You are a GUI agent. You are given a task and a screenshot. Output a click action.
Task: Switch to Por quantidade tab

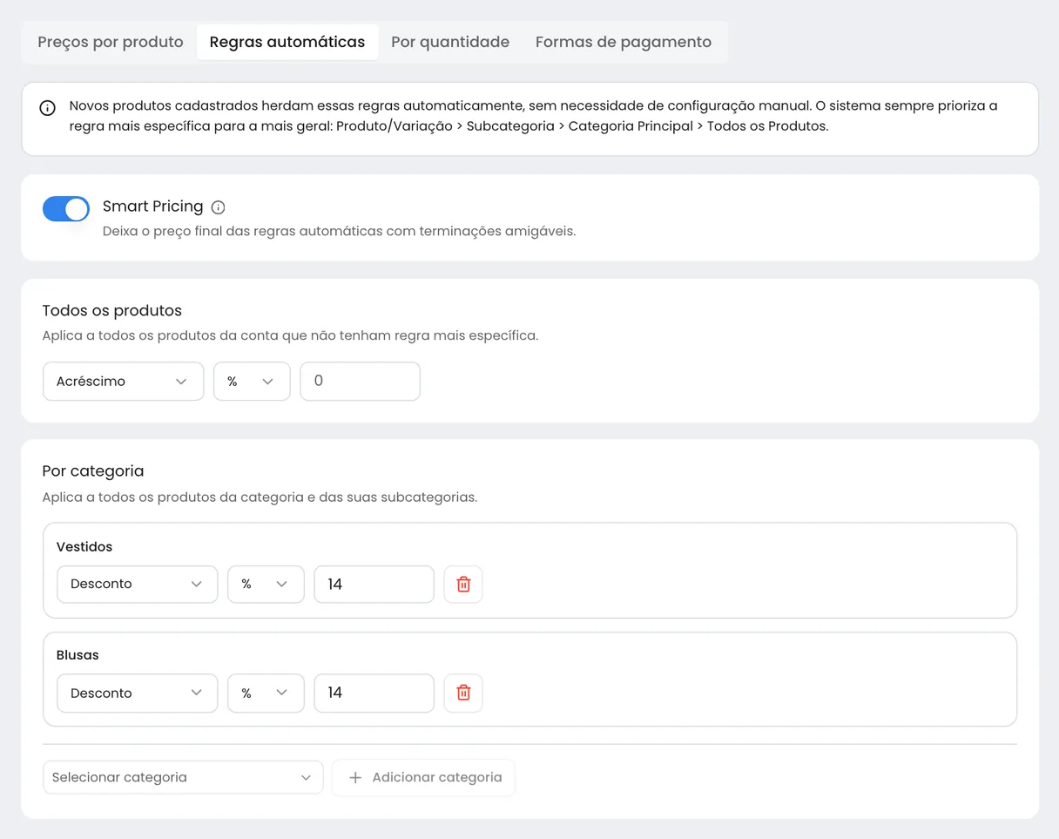[x=450, y=42]
